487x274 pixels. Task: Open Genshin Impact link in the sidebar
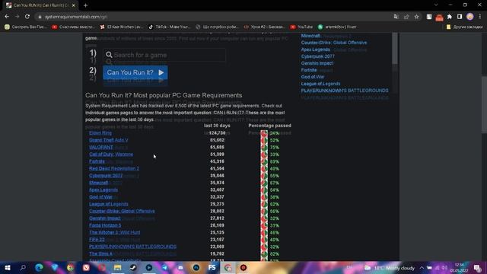click(x=317, y=63)
